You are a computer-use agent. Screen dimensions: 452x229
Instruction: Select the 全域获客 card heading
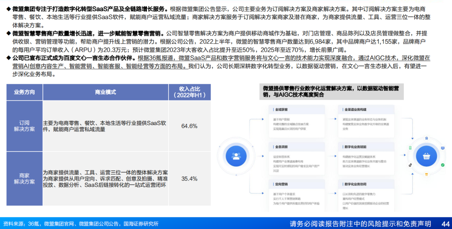281,110
